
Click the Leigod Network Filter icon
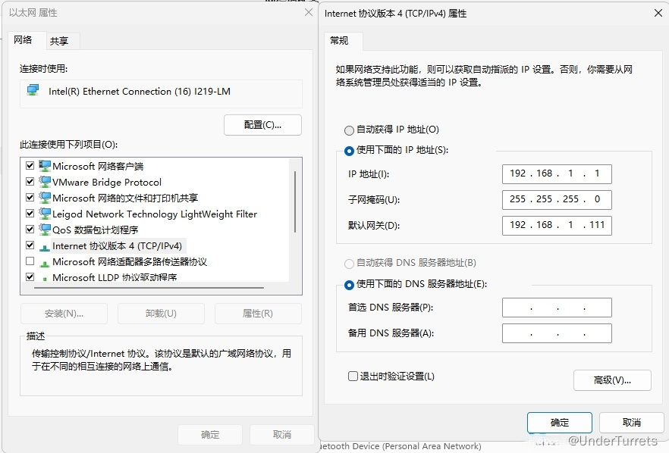point(45,214)
